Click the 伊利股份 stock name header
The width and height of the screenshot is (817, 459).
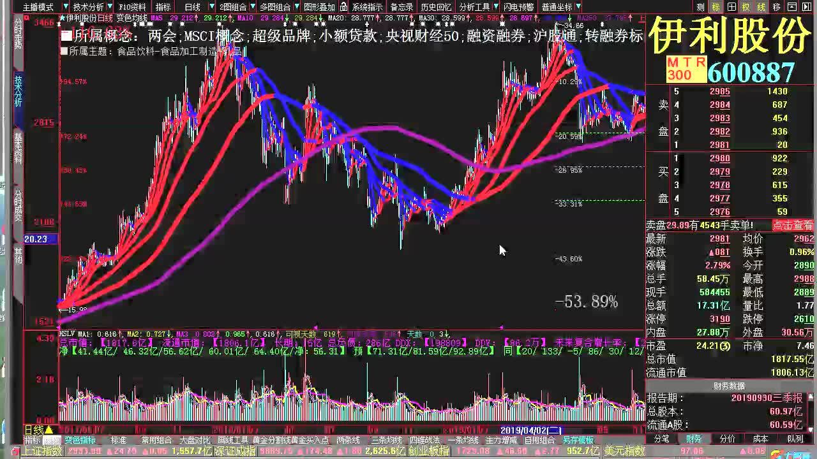(x=730, y=36)
